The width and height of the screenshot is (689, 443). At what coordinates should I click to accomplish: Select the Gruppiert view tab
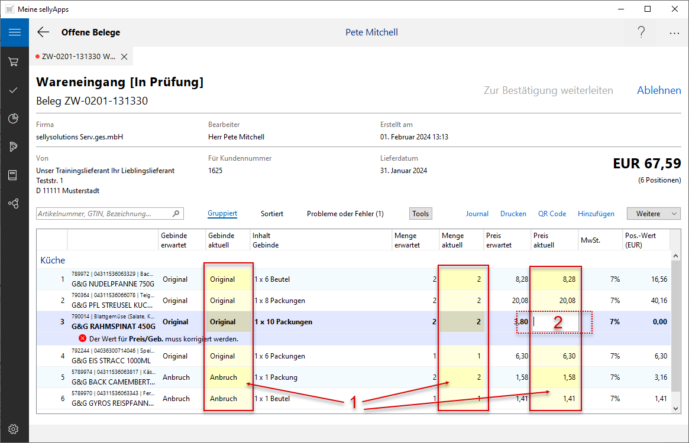(x=222, y=214)
